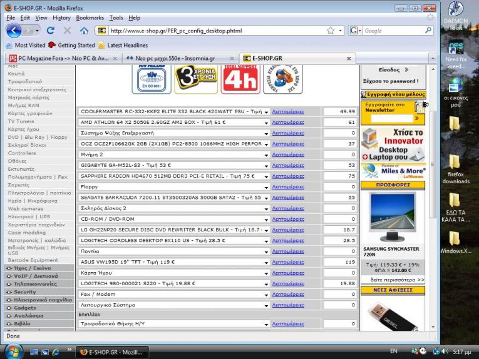Image resolution: width=479 pixels, height=359 pixels.
Task: Bookmark this page with star icon
Action: click(331, 31)
